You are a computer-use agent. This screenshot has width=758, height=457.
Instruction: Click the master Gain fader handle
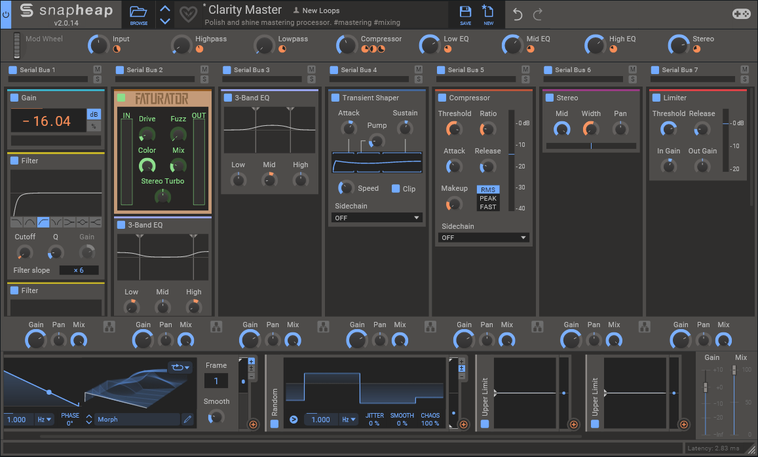tap(706, 387)
